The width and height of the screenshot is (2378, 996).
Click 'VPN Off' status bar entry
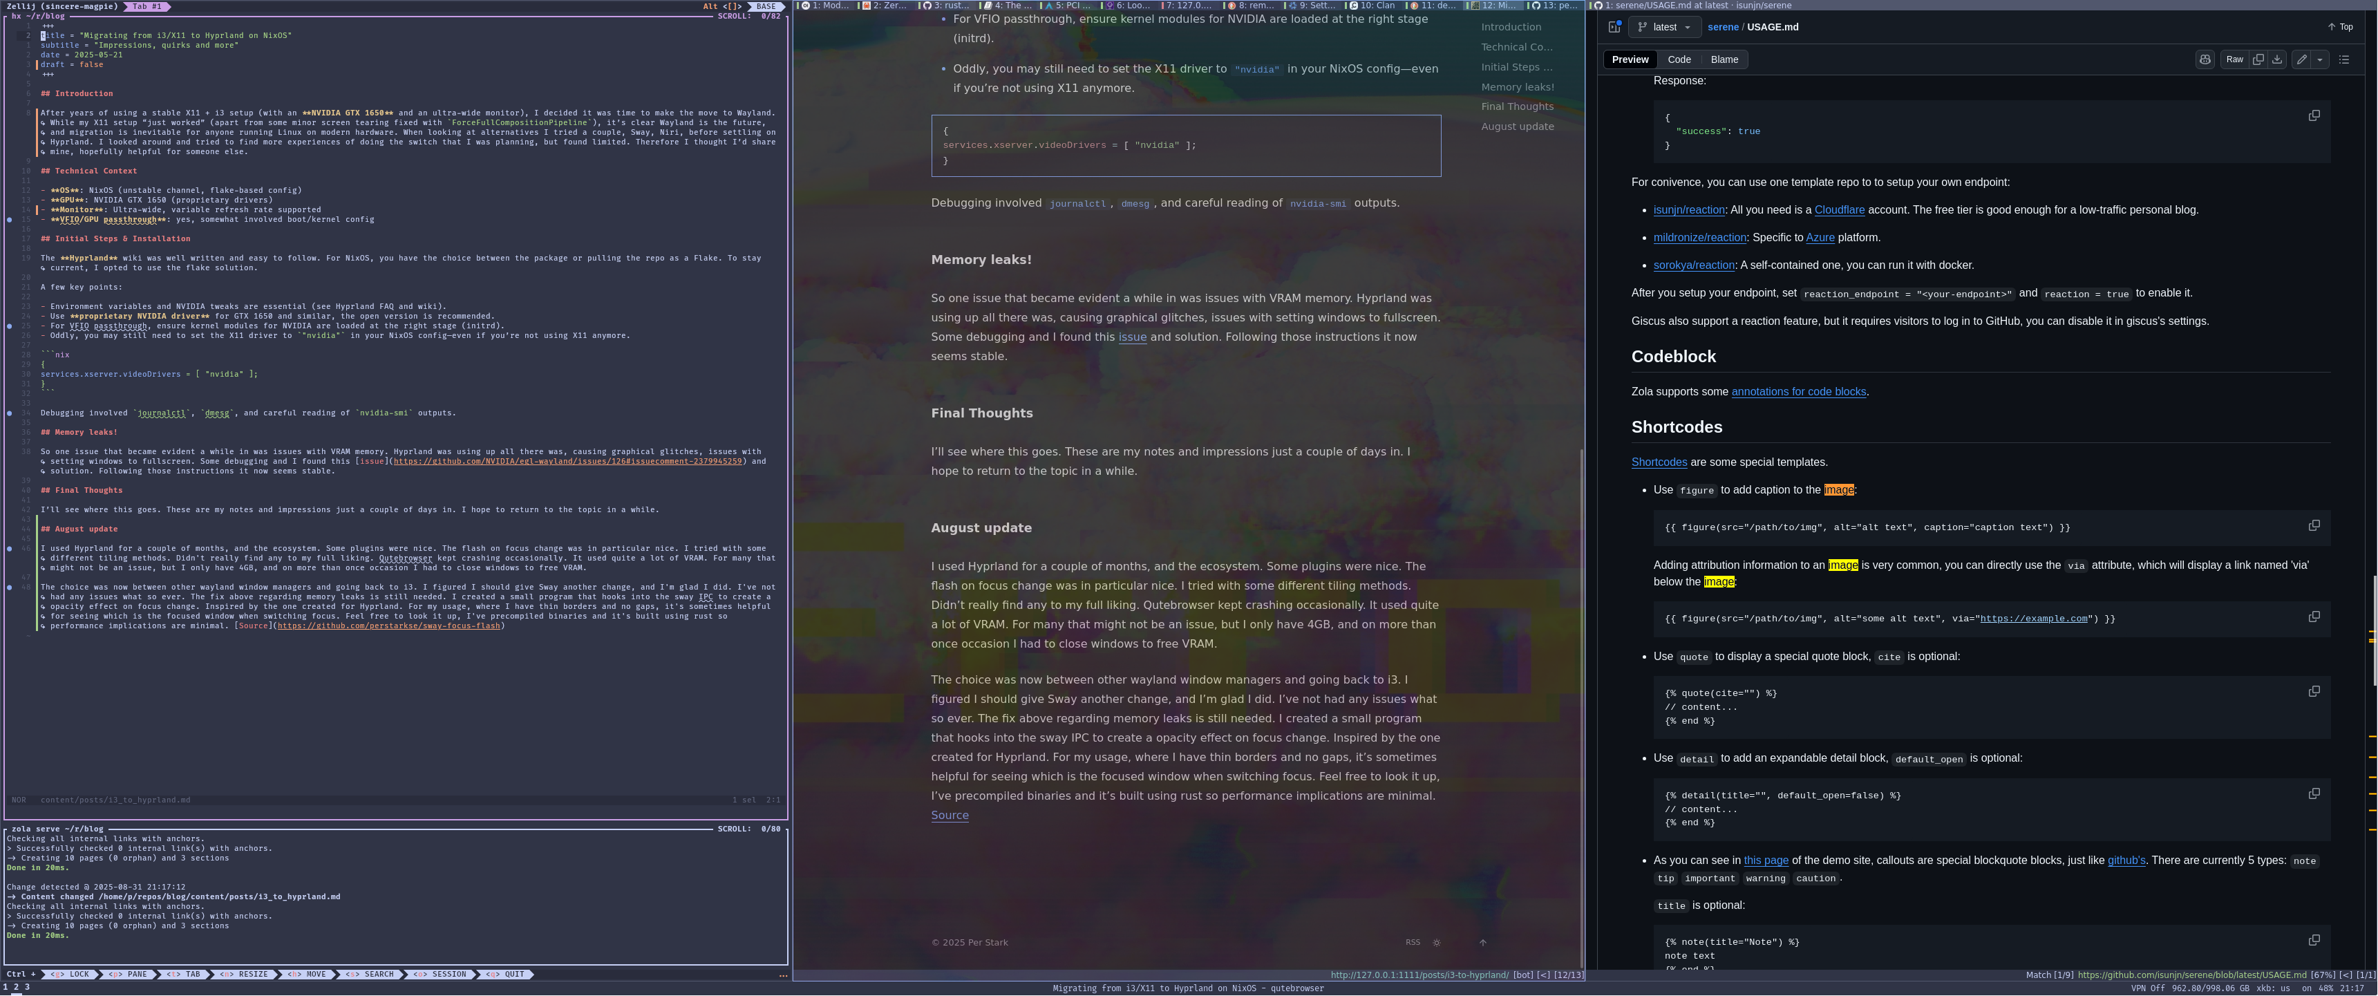pyautogui.click(x=2146, y=988)
